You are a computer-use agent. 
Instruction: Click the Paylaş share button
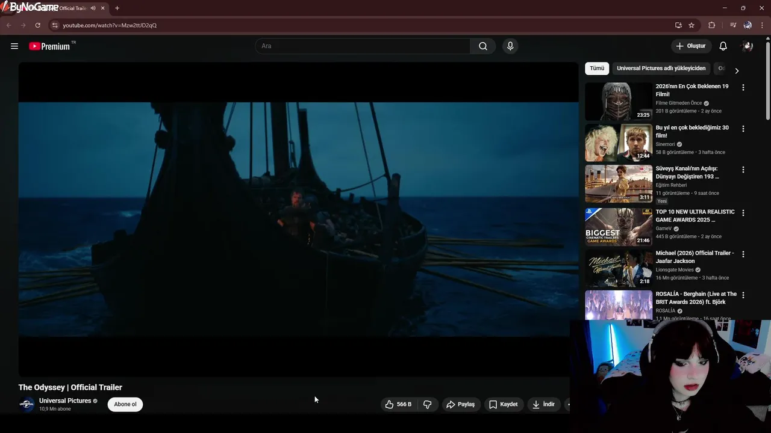tap(460, 404)
